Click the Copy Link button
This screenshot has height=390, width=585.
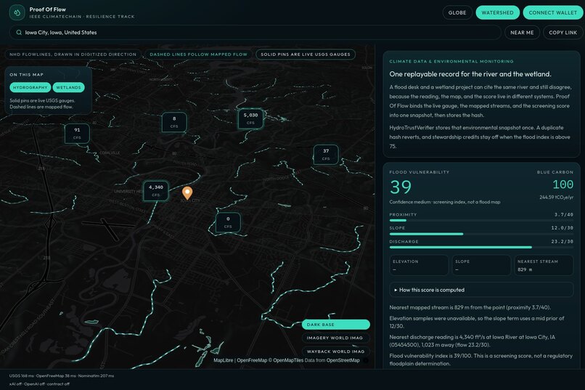click(563, 33)
